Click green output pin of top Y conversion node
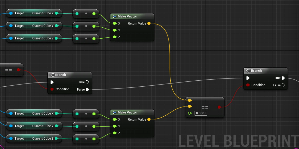299x149 pixels. pos(94,26)
